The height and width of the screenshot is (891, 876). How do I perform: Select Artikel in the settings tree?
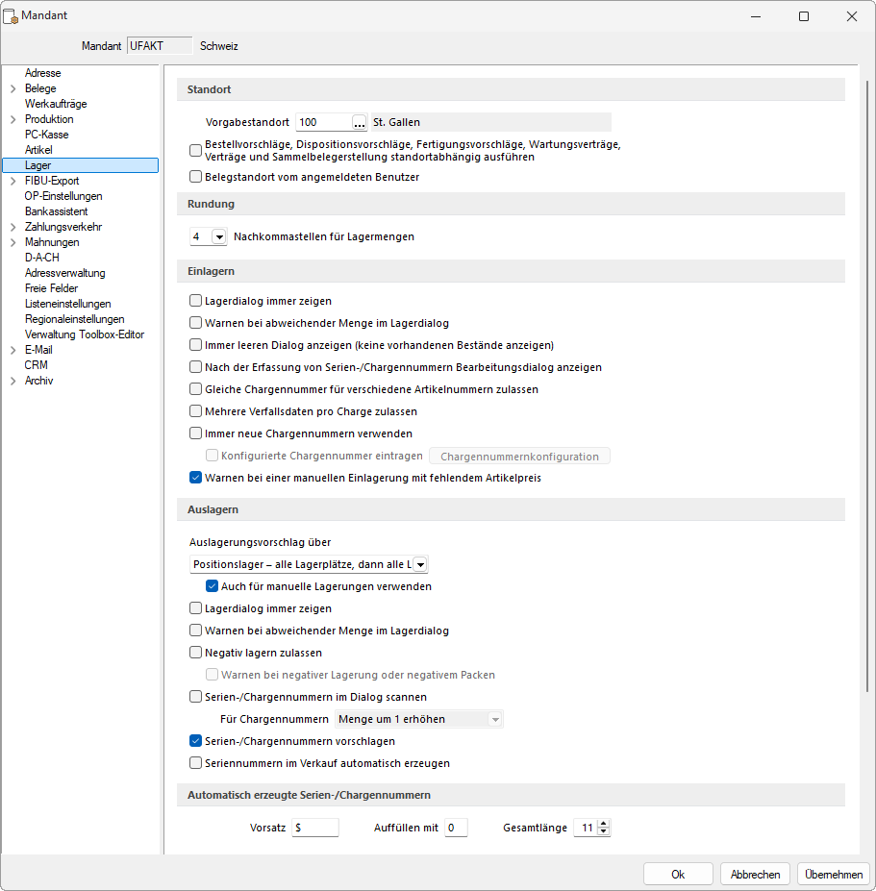pyautogui.click(x=38, y=150)
